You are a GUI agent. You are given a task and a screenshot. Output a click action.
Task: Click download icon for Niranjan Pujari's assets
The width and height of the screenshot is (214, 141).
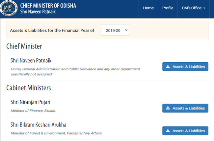tap(168, 108)
